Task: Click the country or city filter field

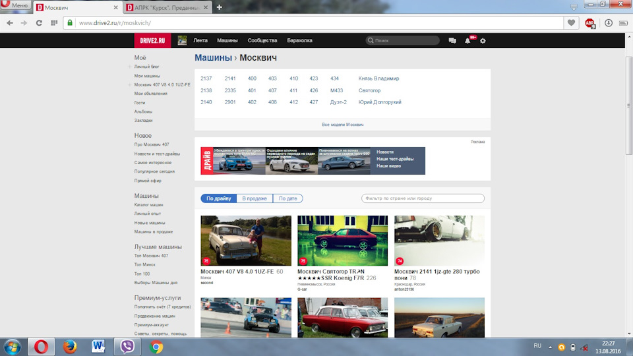Action: pos(423,198)
